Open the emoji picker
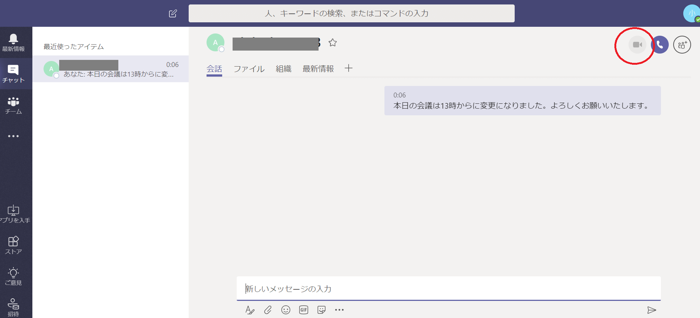700x318 pixels. (286, 310)
